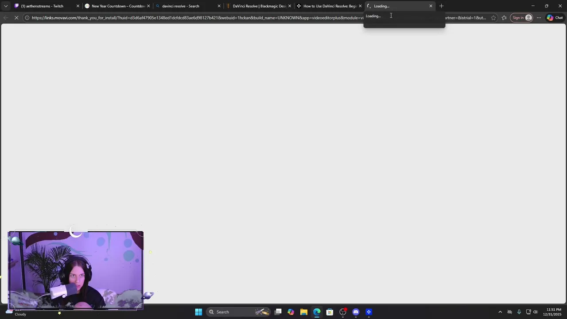The width and height of the screenshot is (567, 319).
Task: Open a new browser tab
Action: click(441, 6)
